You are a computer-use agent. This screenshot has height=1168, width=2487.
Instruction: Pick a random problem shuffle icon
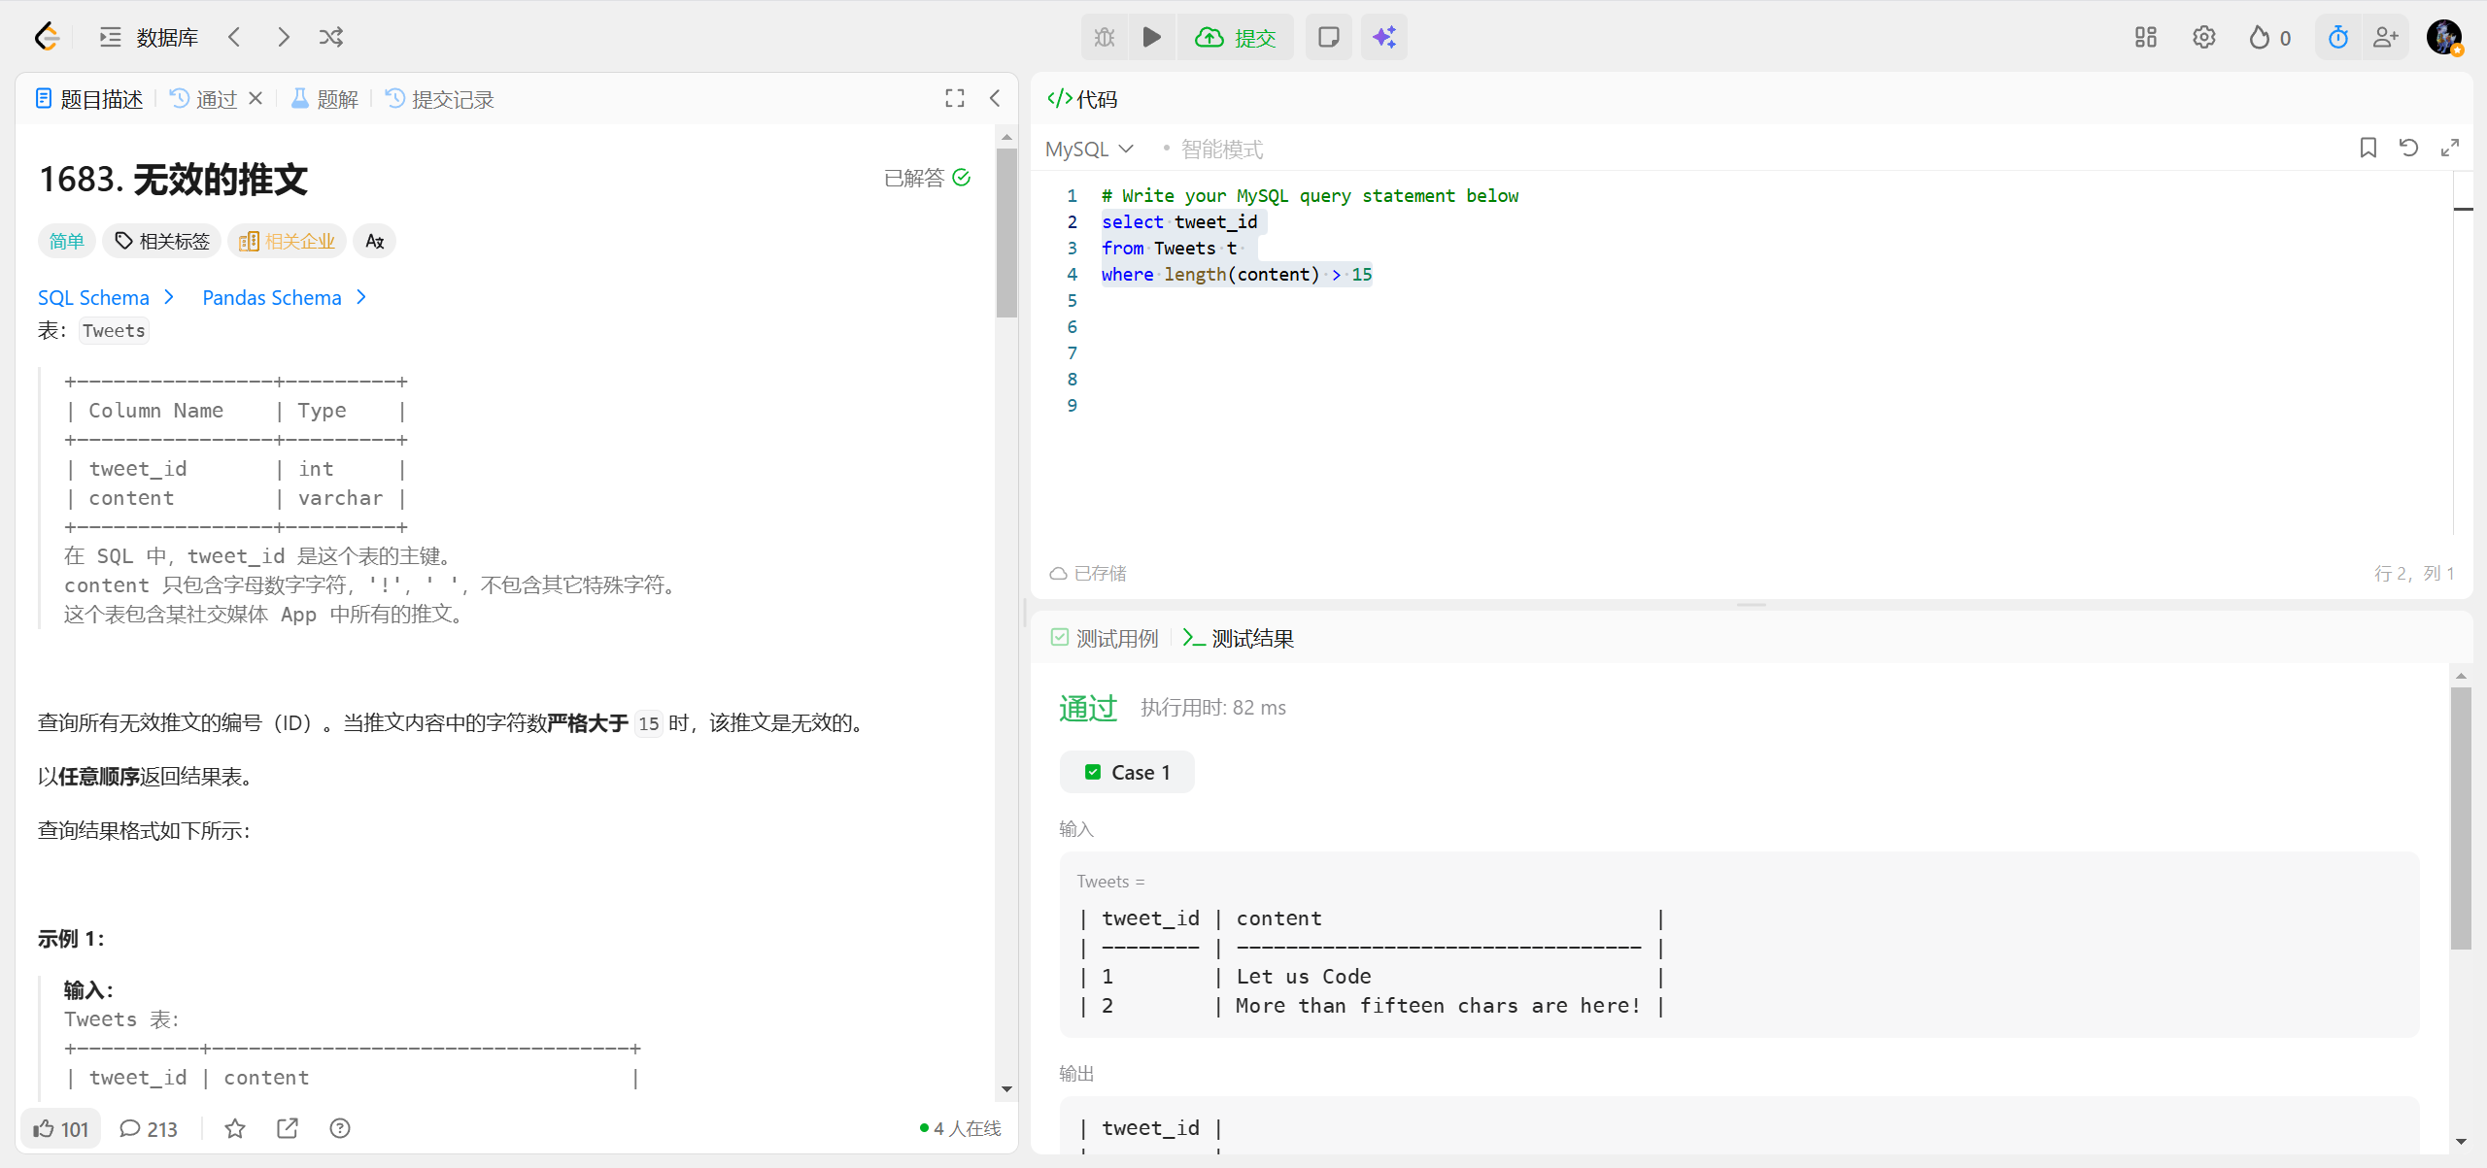pyautogui.click(x=331, y=37)
